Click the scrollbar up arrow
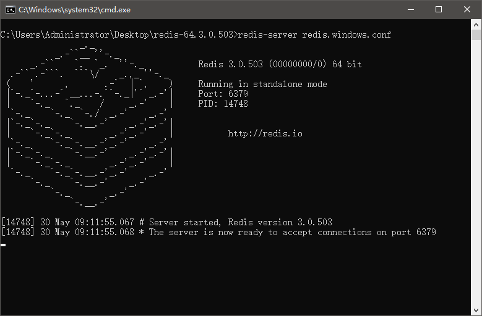The width and height of the screenshot is (482, 316). (x=476, y=25)
